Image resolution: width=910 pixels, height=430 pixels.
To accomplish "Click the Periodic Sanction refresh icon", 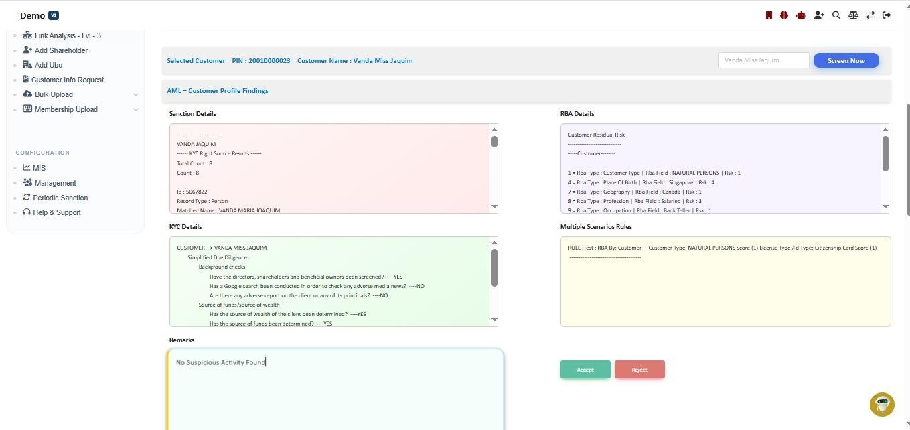I will pyautogui.click(x=27, y=197).
